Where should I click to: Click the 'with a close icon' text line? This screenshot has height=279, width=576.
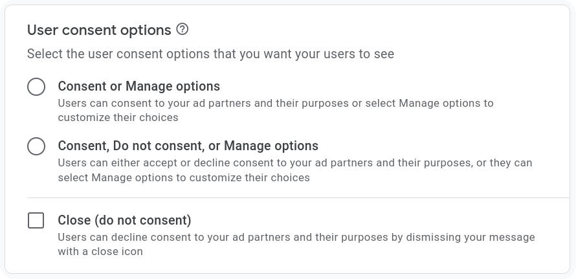click(x=100, y=251)
